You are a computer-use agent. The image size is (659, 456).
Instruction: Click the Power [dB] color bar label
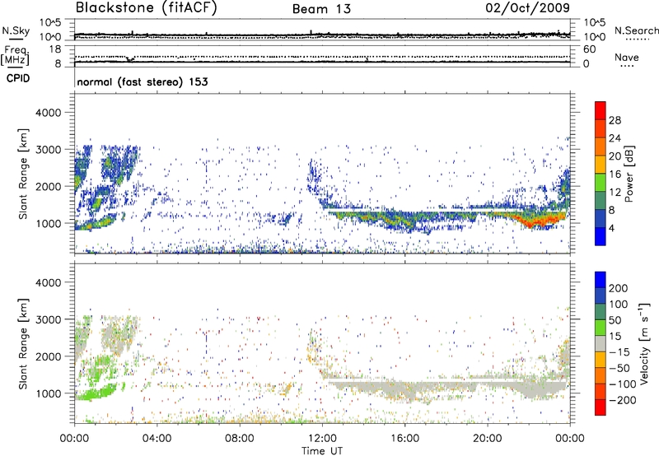click(629, 174)
